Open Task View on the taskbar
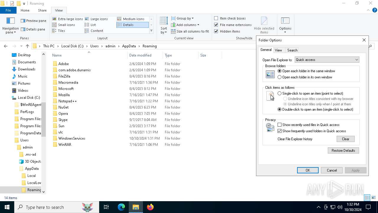Viewport: 378px width, 213px height. [x=106, y=207]
